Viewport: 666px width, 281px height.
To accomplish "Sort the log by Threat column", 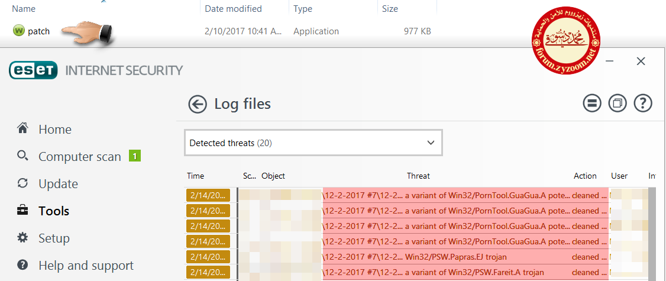I will point(418,176).
